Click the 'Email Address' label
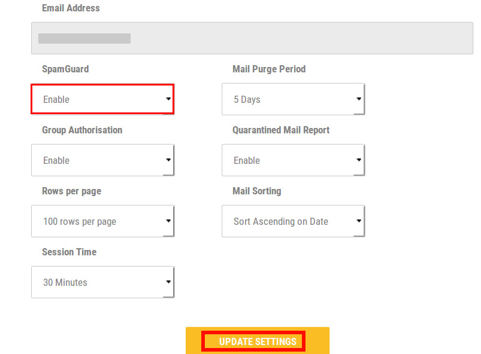Viewport: 481px width, 354px height. [71, 8]
